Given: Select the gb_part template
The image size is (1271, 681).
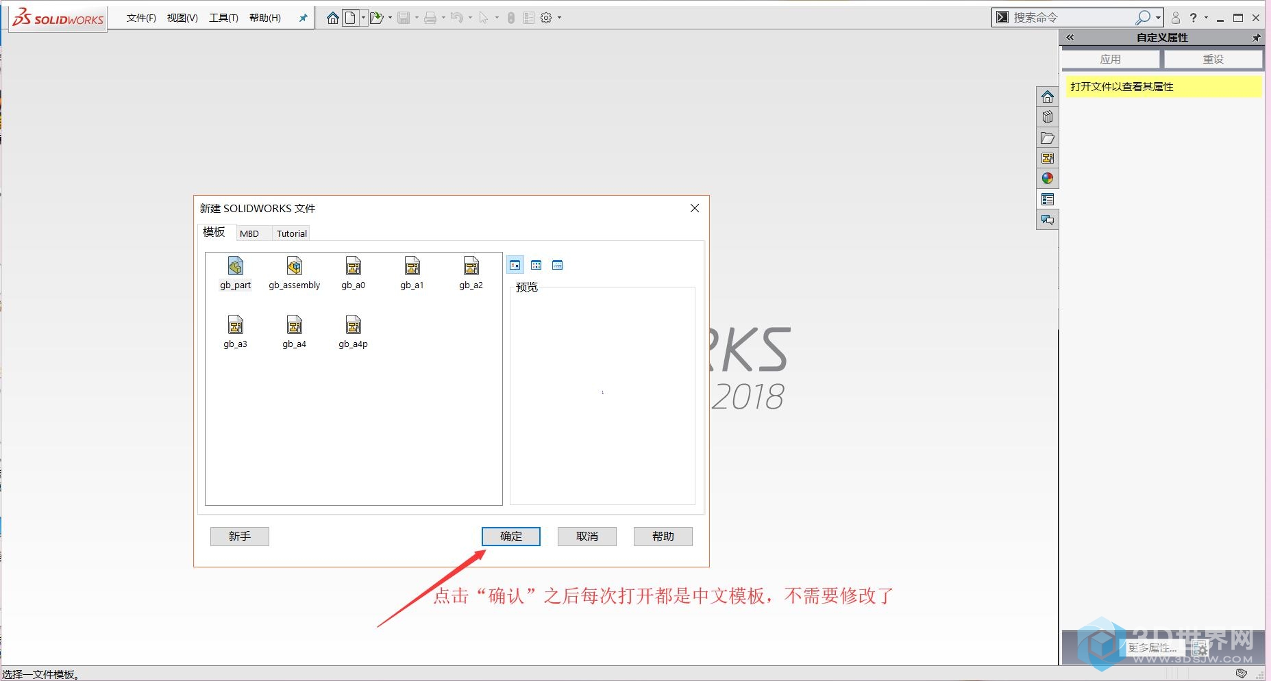Looking at the screenshot, I should click(x=236, y=273).
